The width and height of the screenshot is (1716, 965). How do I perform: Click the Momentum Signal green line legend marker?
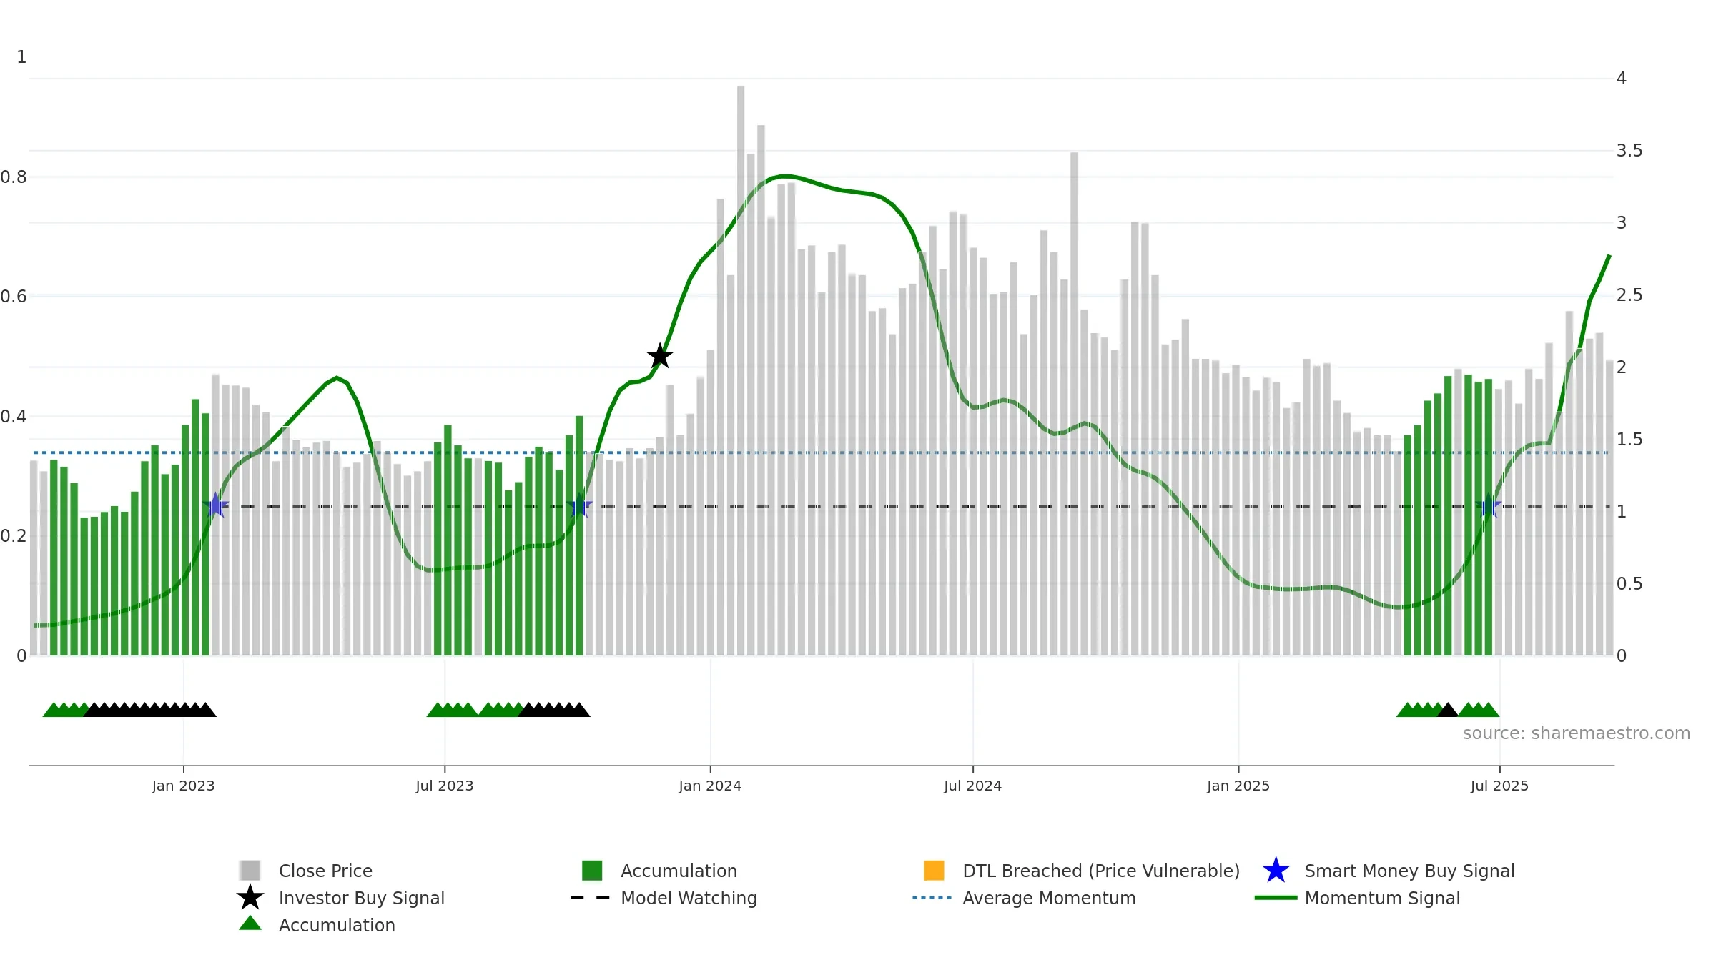point(1276,898)
